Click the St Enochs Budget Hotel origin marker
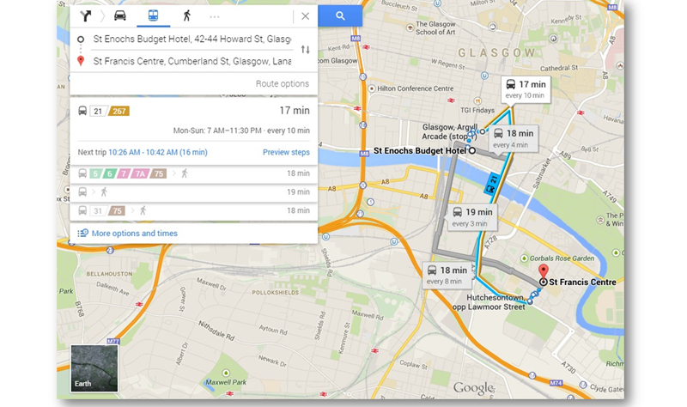 pos(471,151)
